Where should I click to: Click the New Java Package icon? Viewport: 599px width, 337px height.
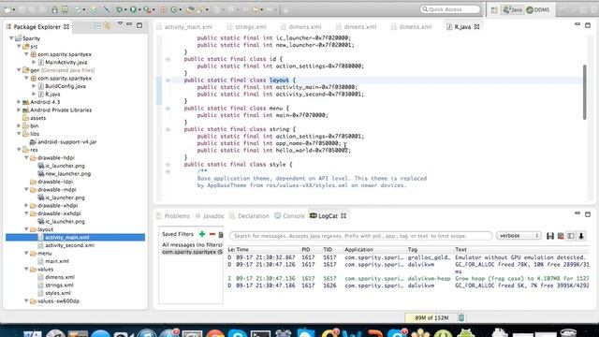point(164,9)
